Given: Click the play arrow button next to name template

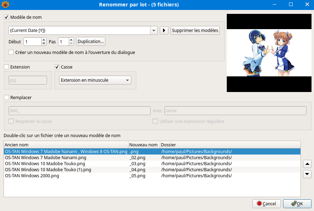Looking at the screenshot, I should pos(164,31).
